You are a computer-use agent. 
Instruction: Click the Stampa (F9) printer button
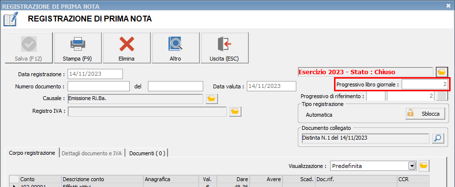click(78, 48)
